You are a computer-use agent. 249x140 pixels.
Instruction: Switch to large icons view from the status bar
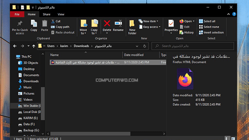click(x=233, y=138)
